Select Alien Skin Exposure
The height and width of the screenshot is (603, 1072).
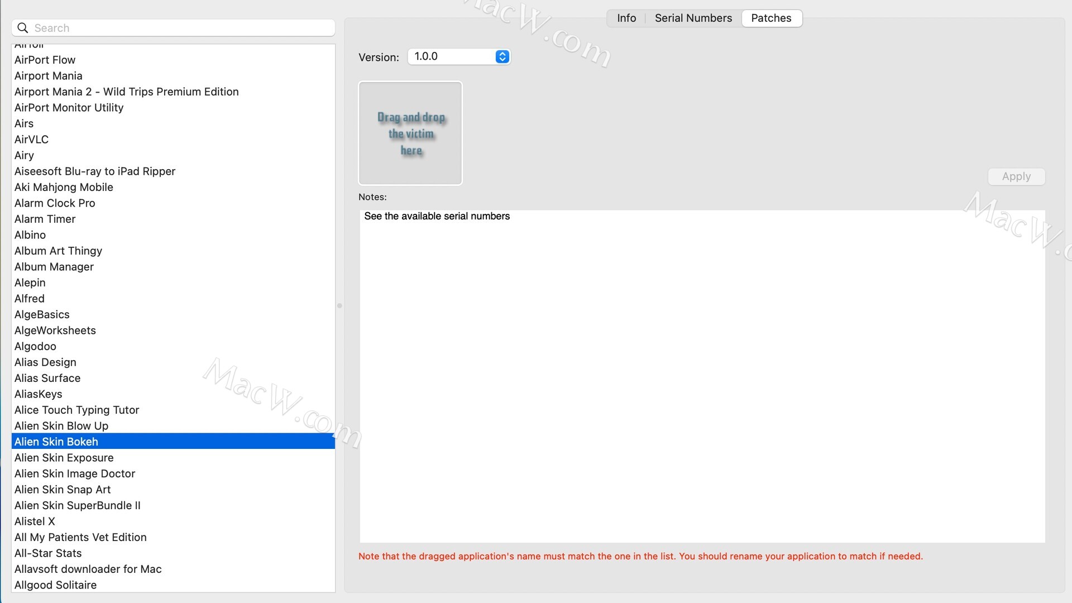click(173, 457)
